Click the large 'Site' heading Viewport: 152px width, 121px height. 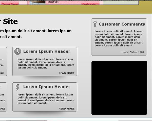[10, 21]
